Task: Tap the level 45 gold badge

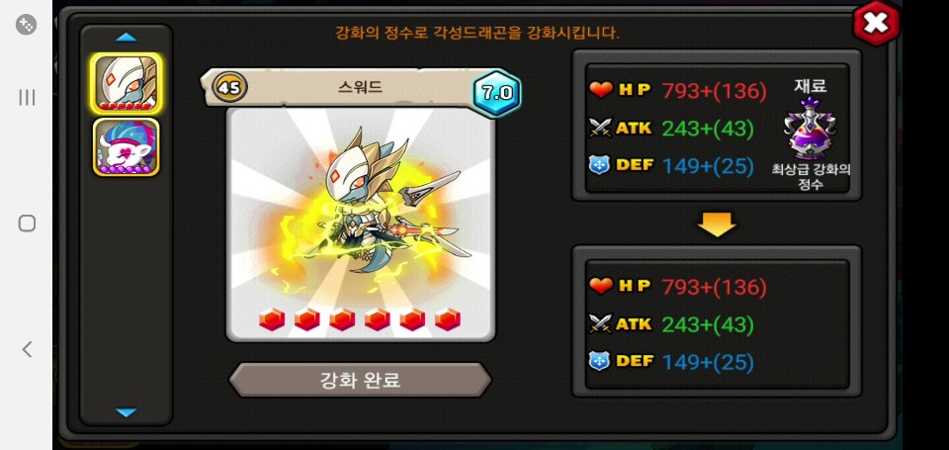Action: coord(230,88)
